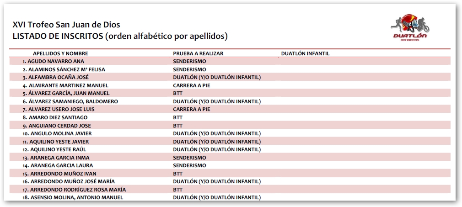Click SENDERISMO beside ARANEGA GARCIA LAURA

(x=189, y=165)
